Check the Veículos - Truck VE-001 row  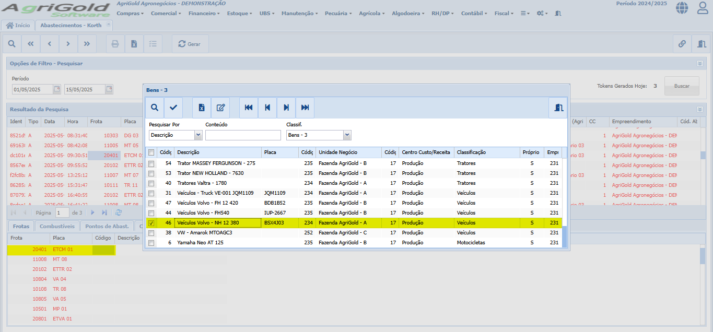coord(151,193)
